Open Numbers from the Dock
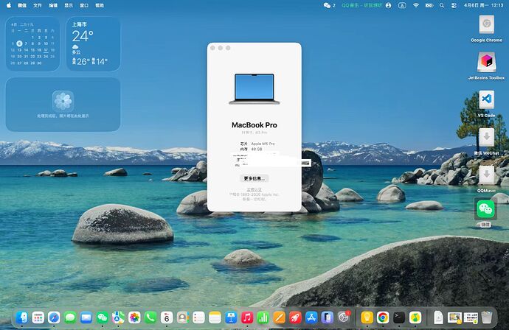 (263, 317)
